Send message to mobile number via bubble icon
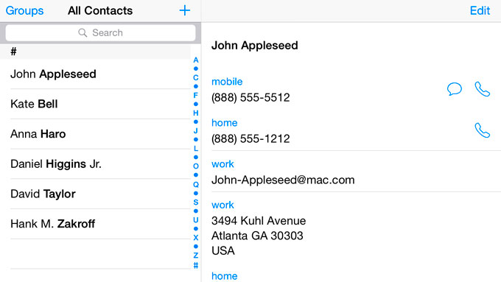The height and width of the screenshot is (282, 501). coord(454,89)
